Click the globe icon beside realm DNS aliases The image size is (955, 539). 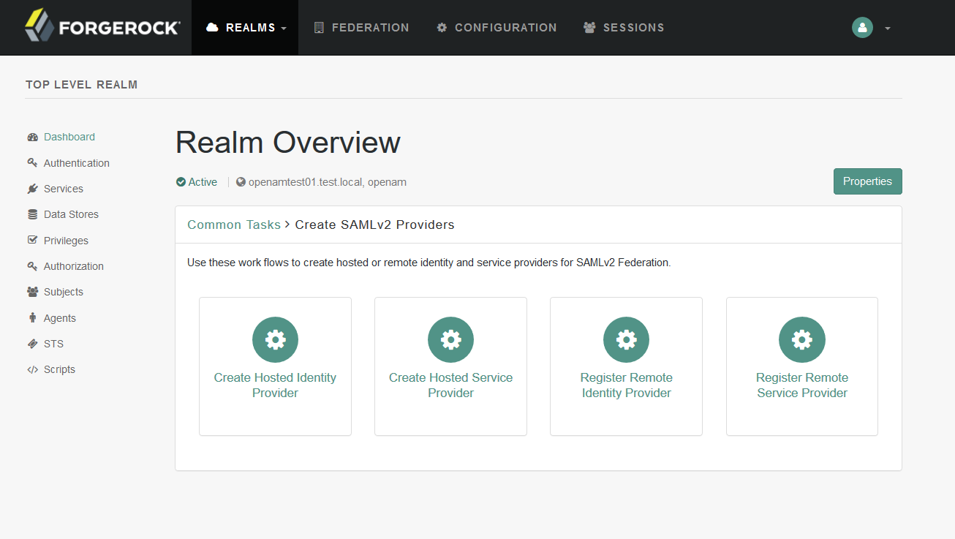pos(241,182)
